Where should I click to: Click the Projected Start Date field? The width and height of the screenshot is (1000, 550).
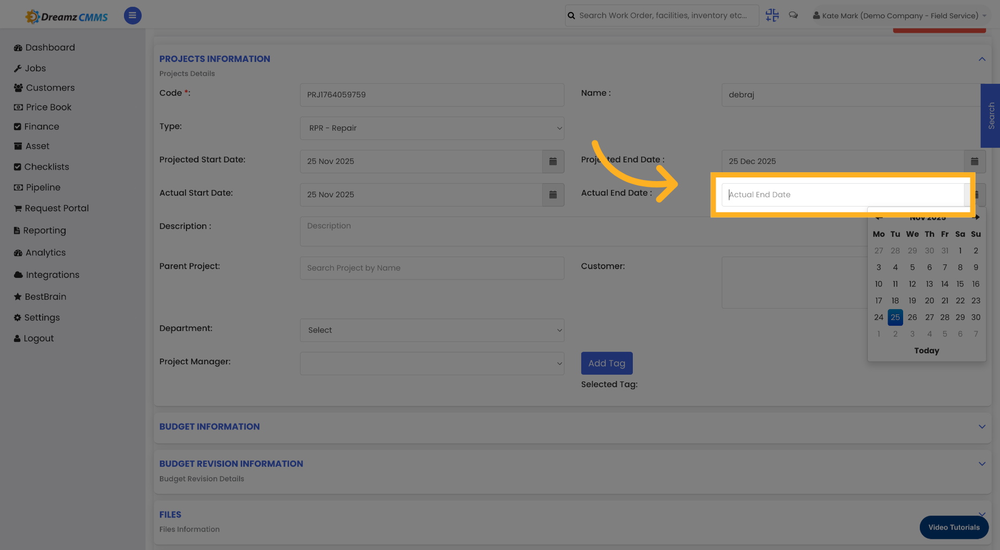tap(421, 161)
